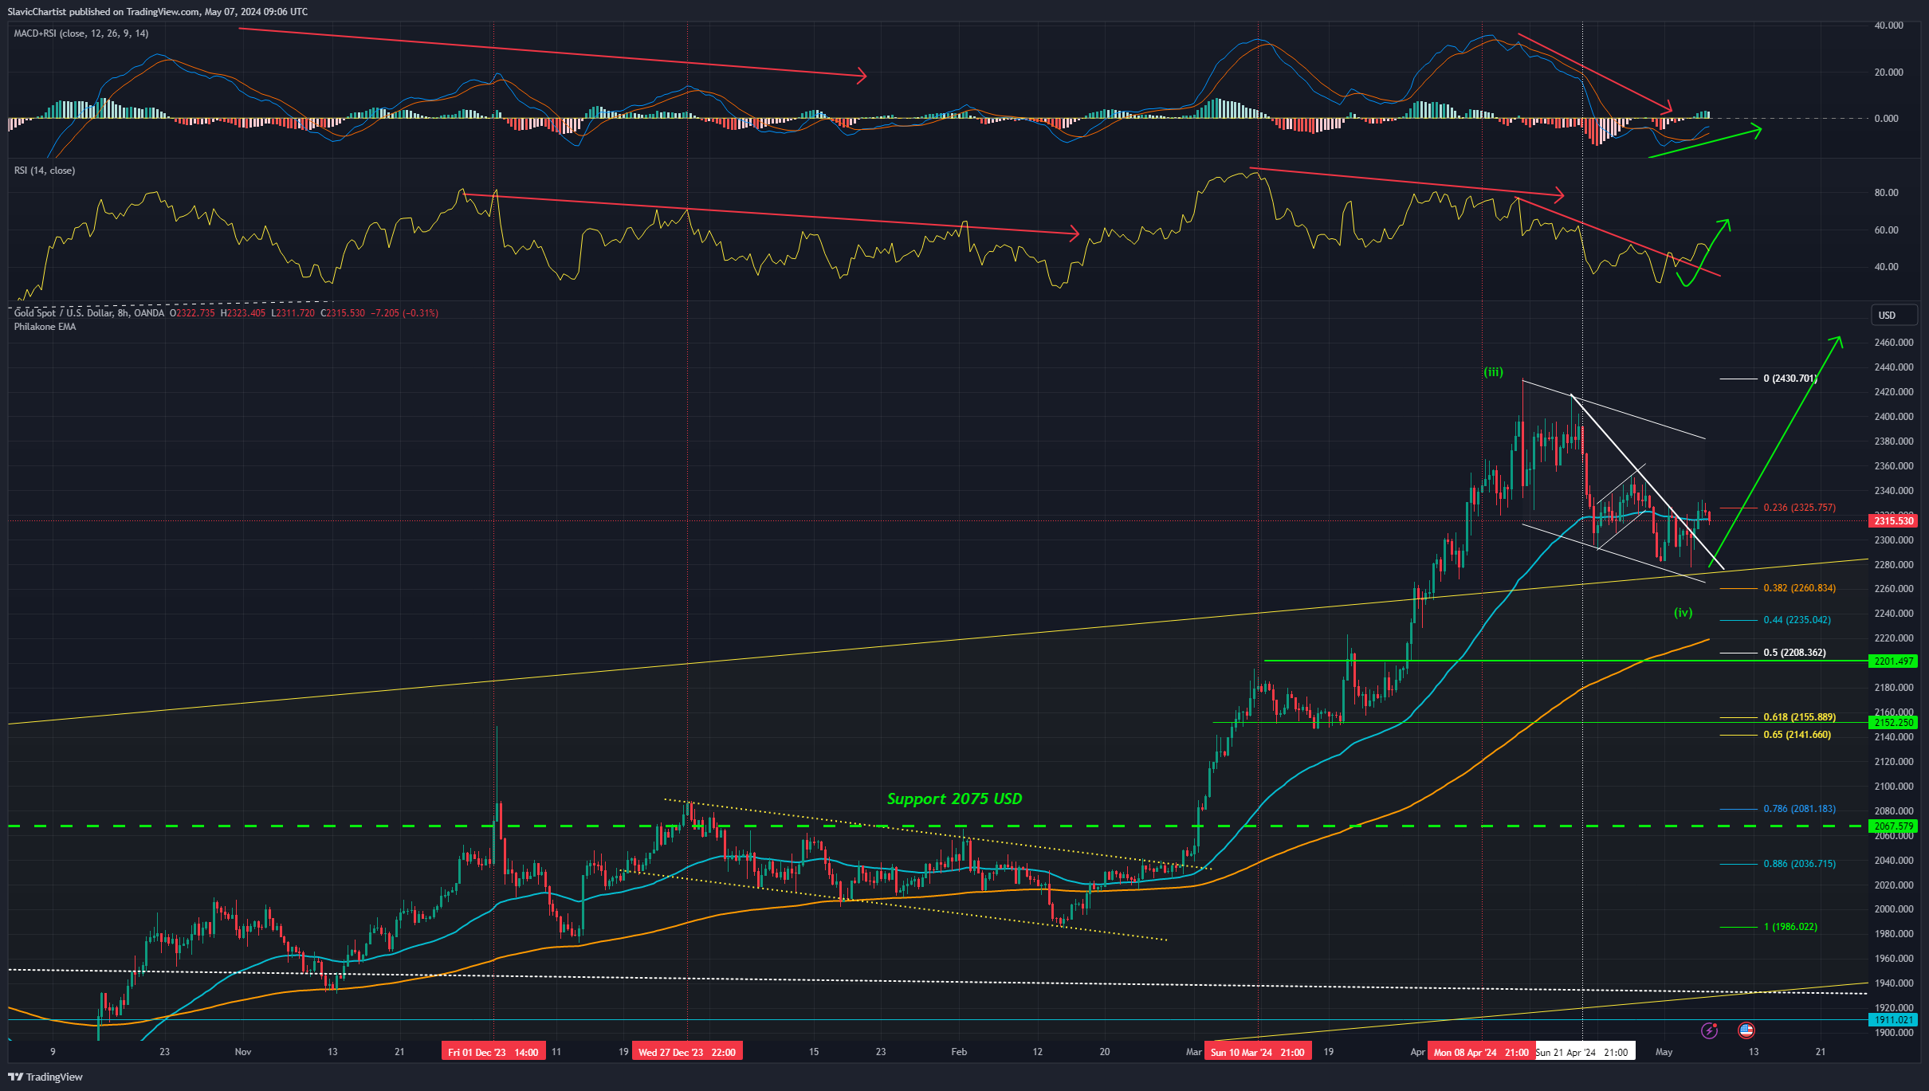Click the Fibonacci 0.886 (2036.715) label
Viewport: 1929px width, 1091px height.
click(x=1799, y=864)
